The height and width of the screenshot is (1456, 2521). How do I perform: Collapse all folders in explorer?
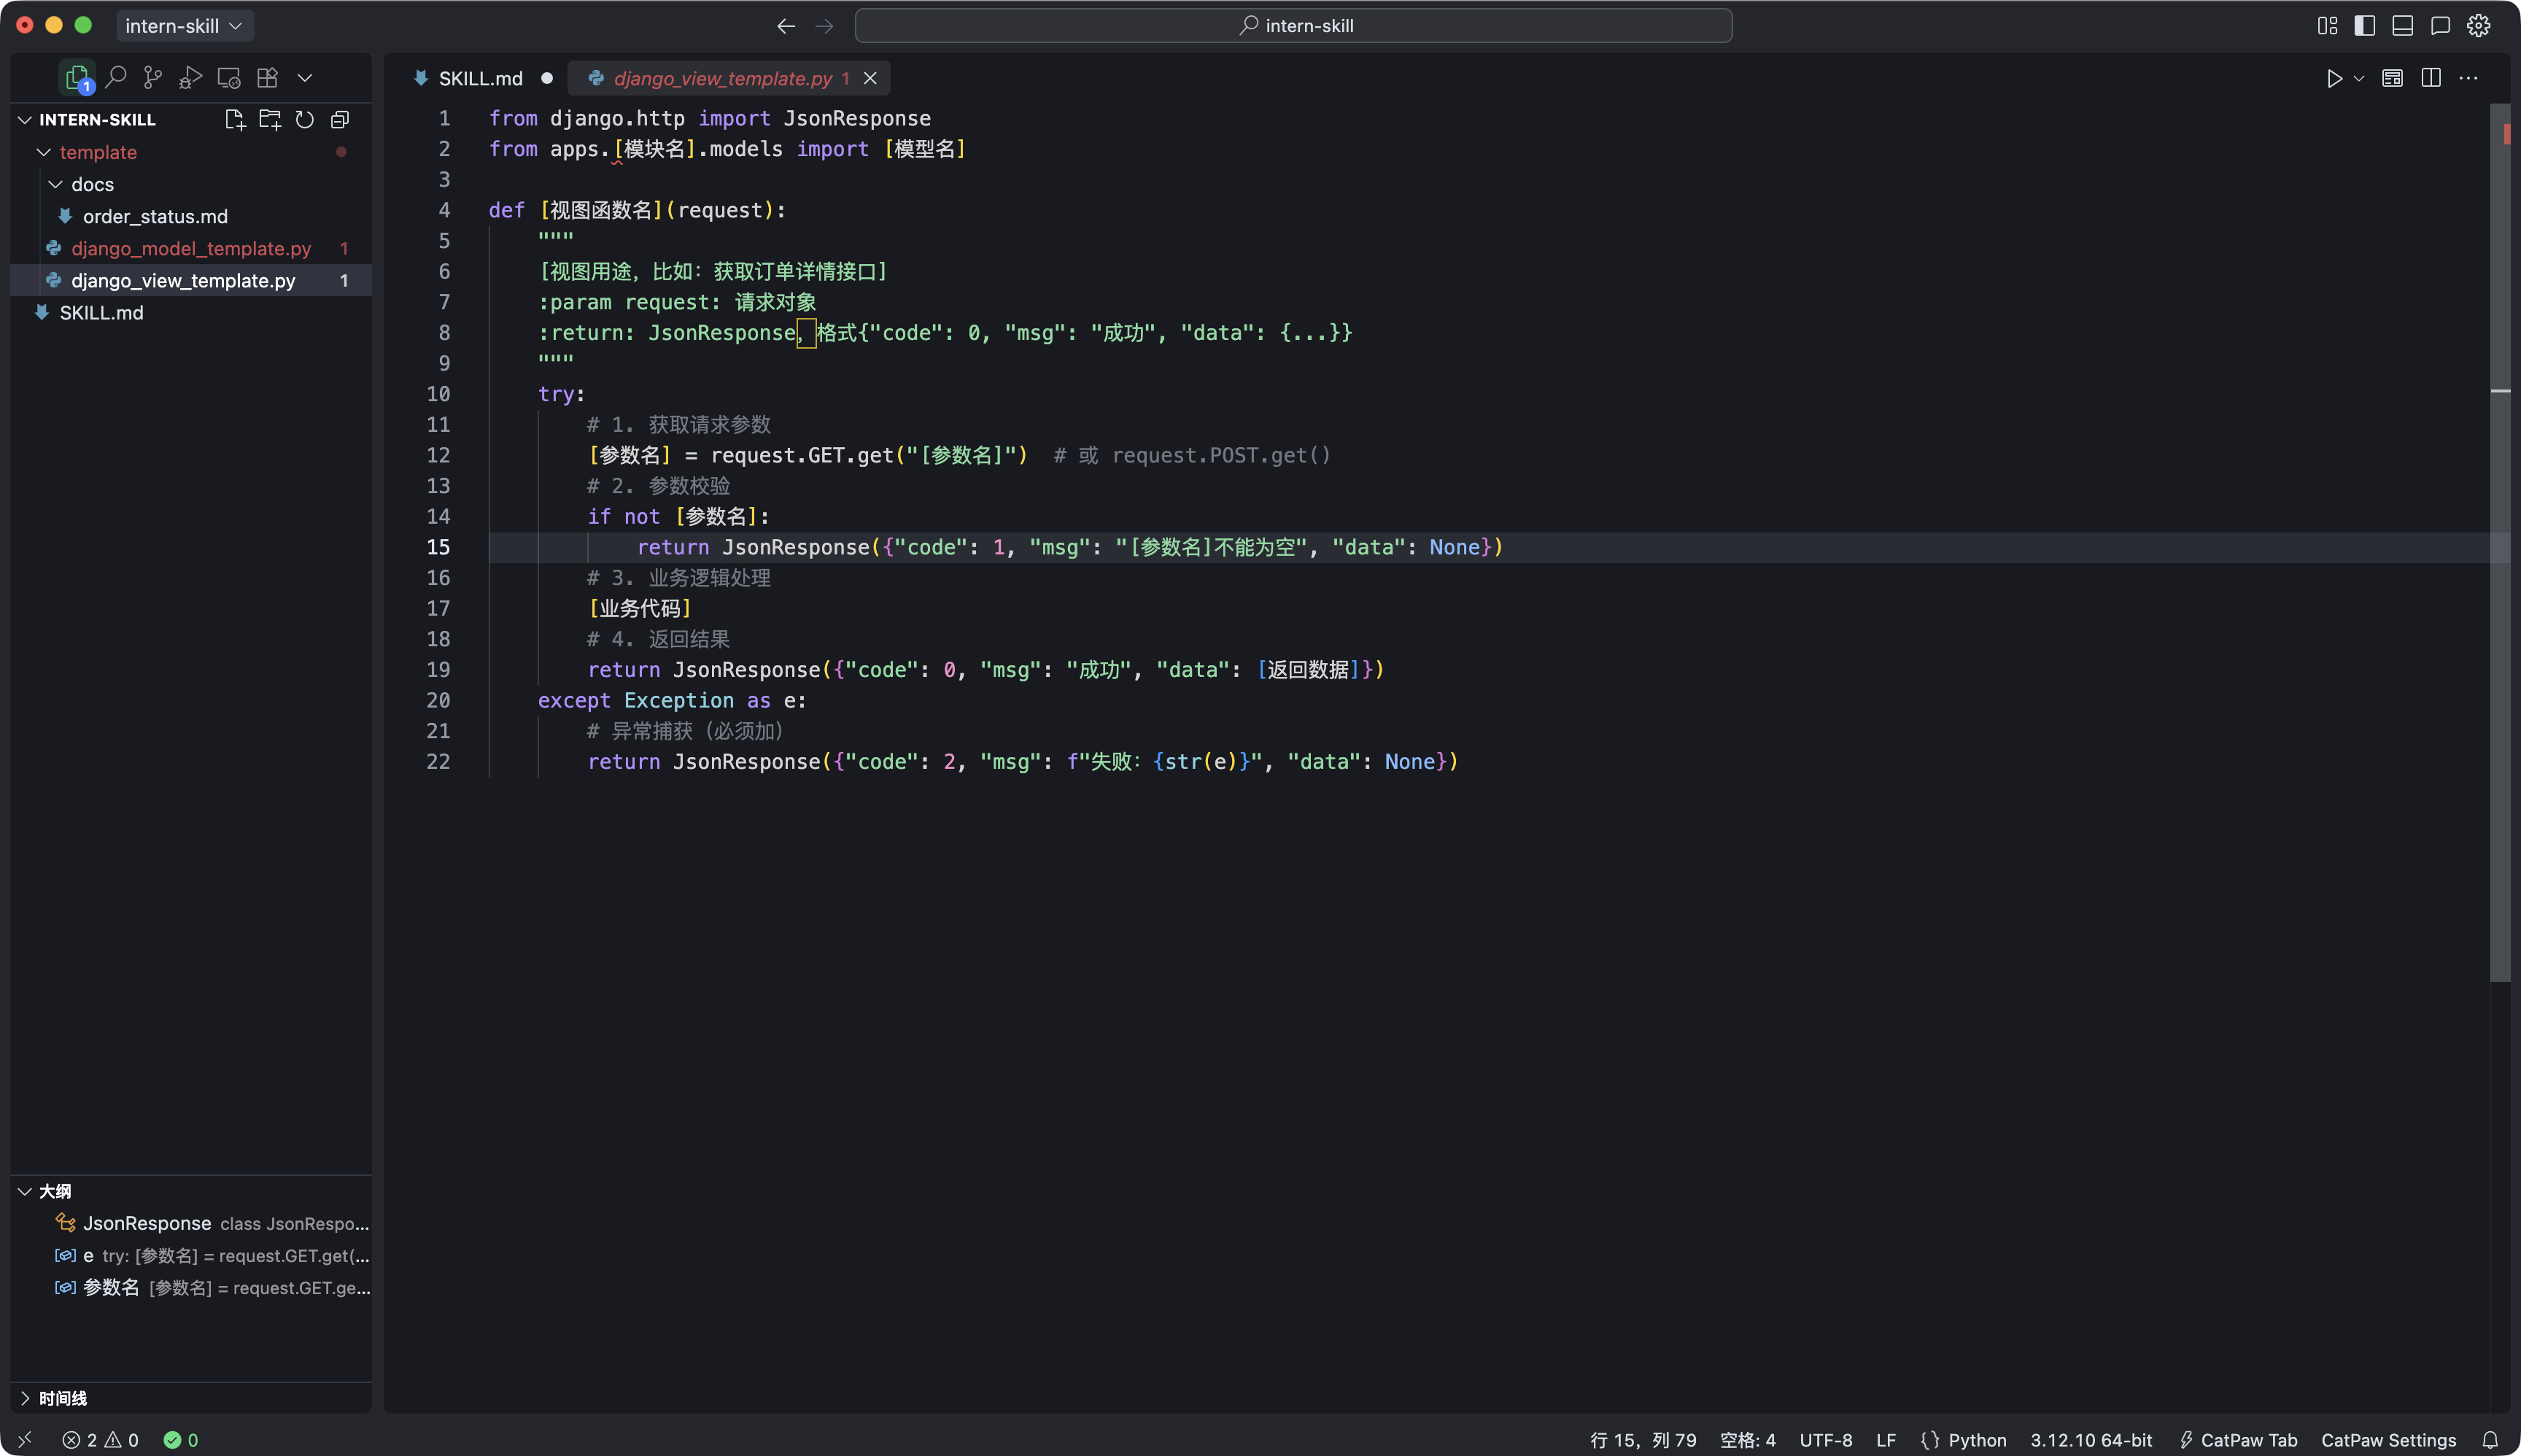[x=340, y=120]
